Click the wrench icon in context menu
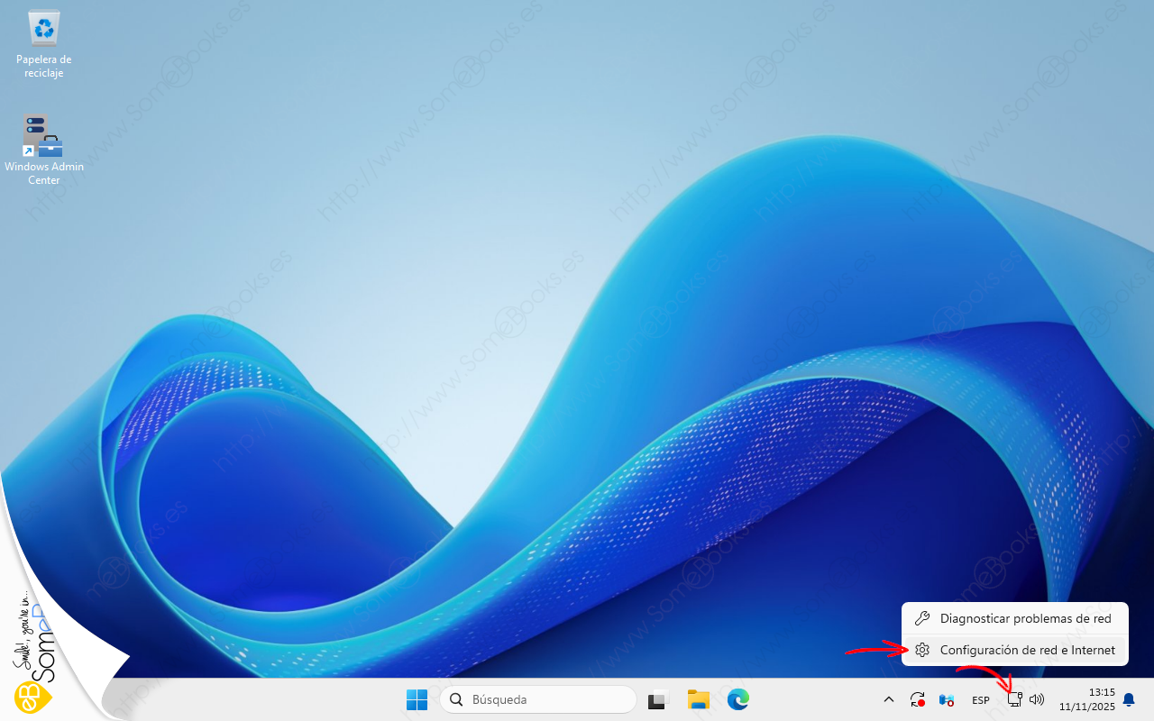This screenshot has height=721, width=1154. [921, 619]
